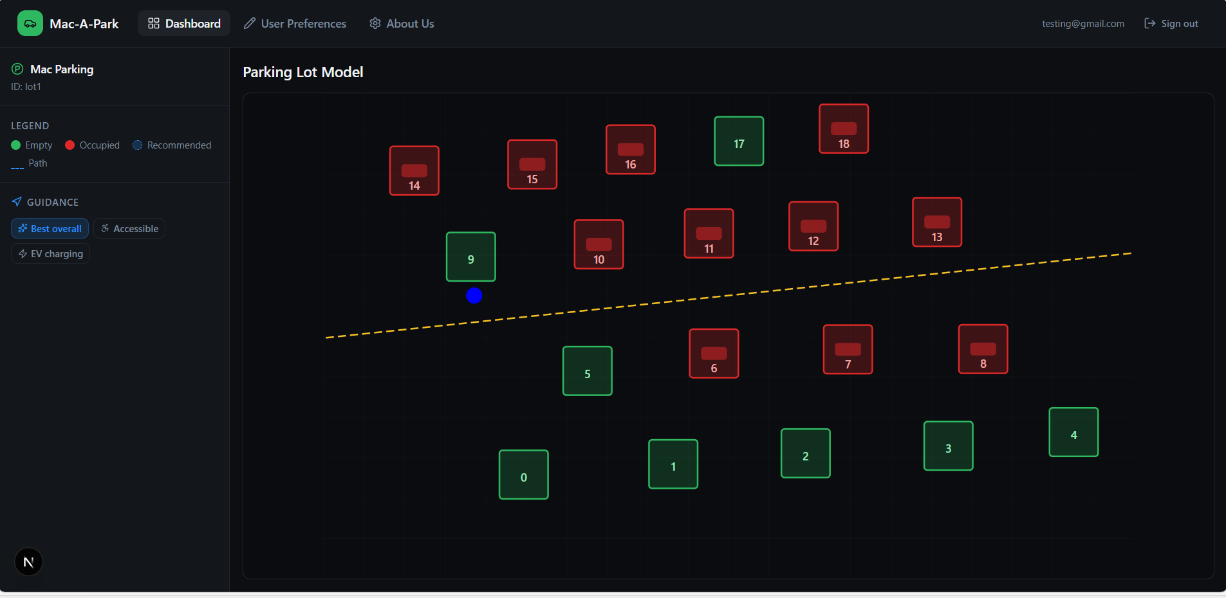Click the Guidance navigation arrow icon
This screenshot has height=598, width=1226.
pos(17,202)
